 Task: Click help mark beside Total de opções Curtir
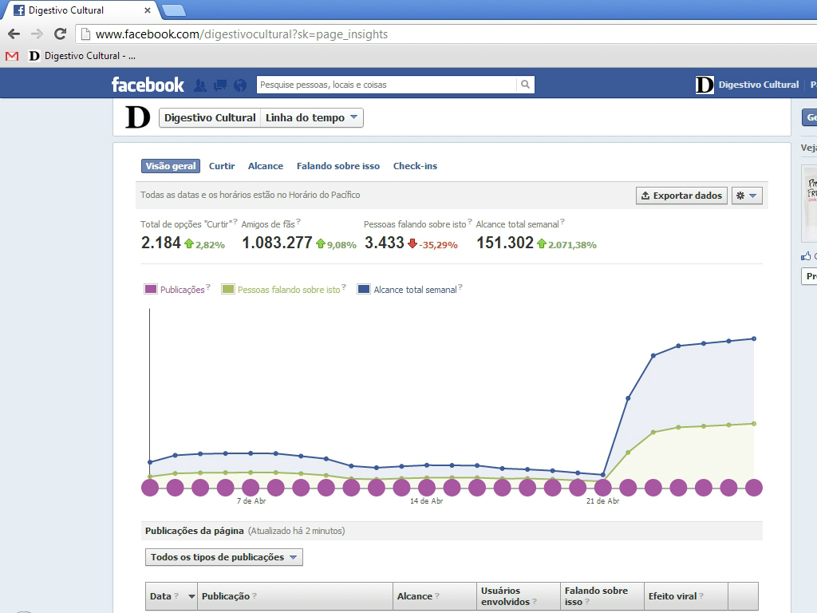(235, 222)
